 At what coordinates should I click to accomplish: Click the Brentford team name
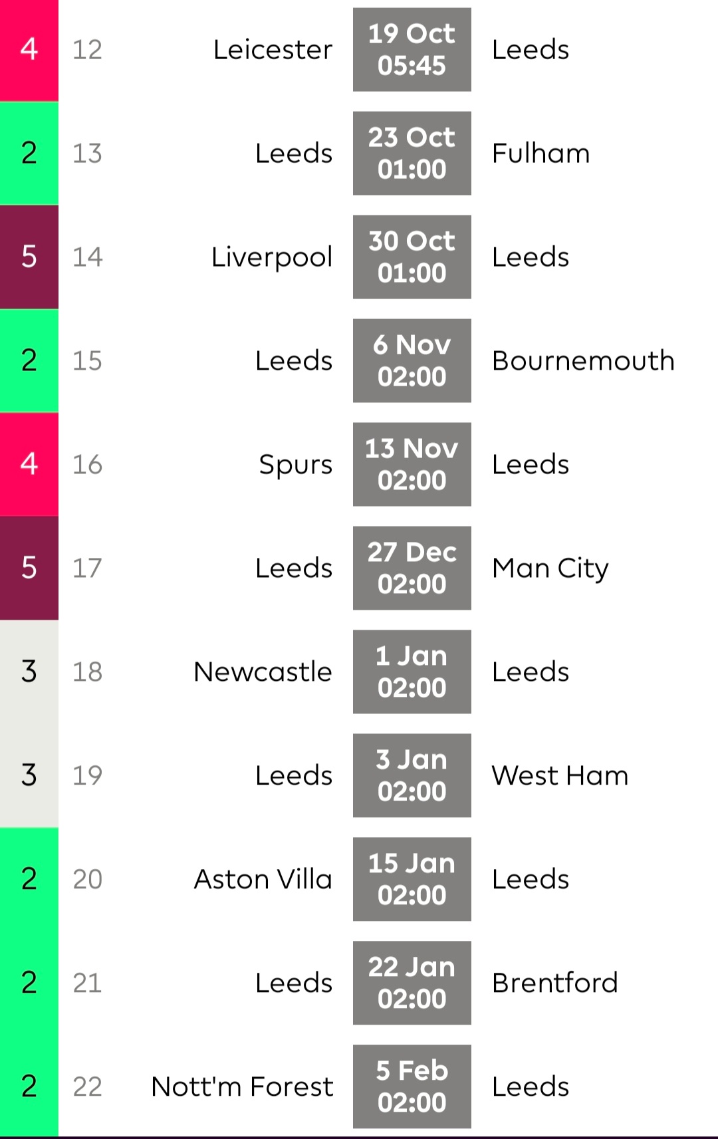click(554, 983)
